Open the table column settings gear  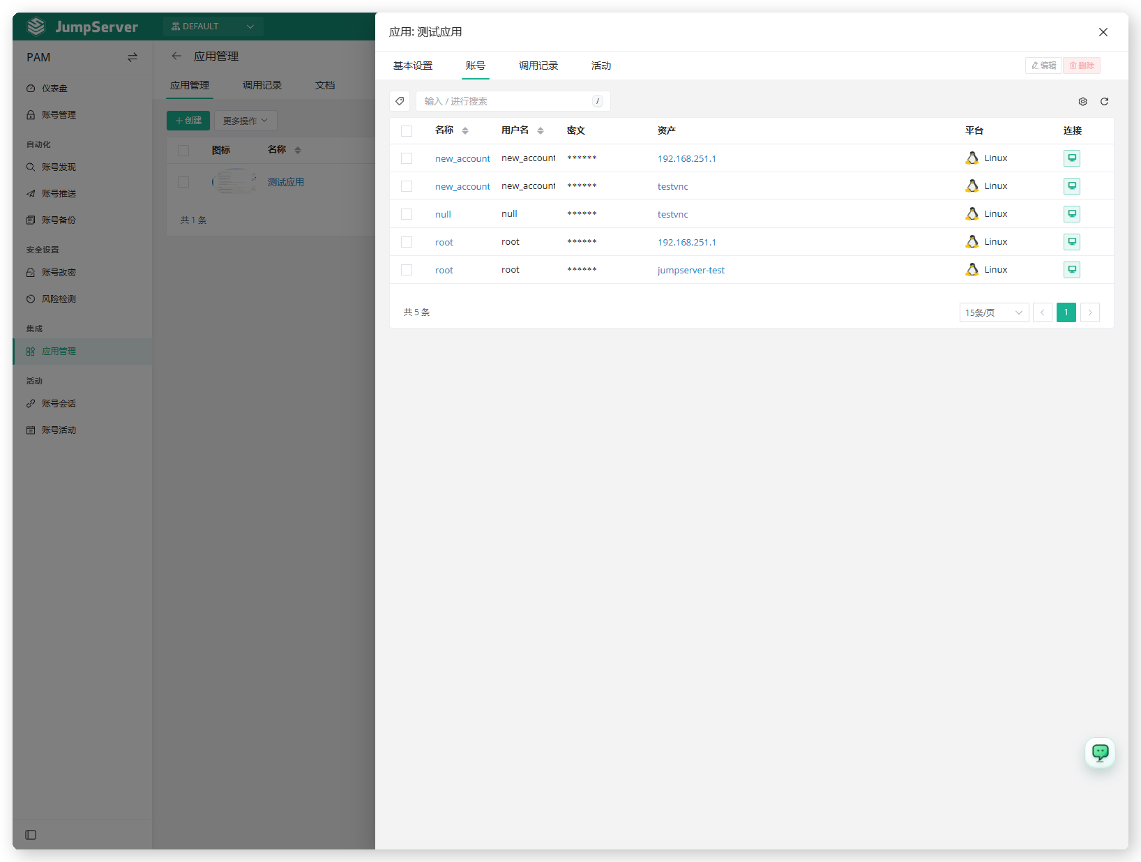click(1082, 102)
